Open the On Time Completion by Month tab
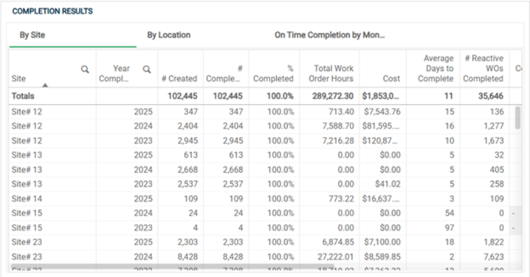 329,35
